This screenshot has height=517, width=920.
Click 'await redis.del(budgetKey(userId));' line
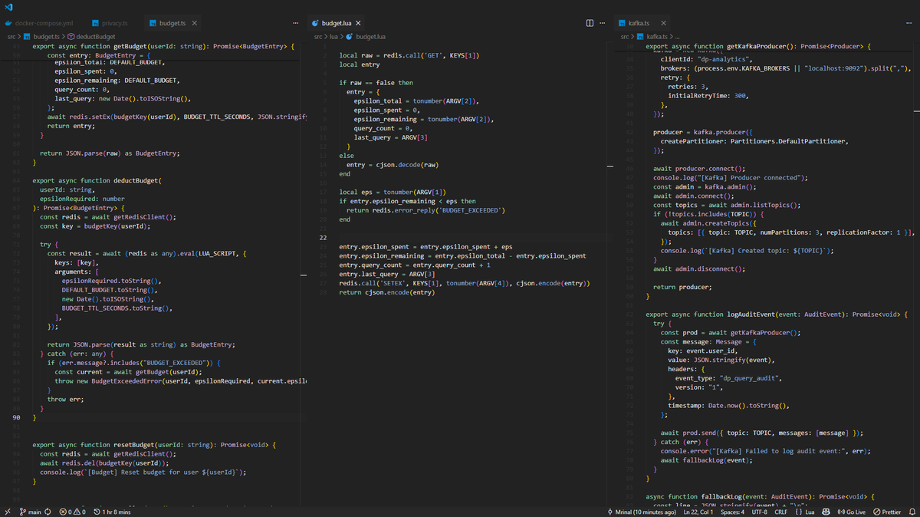(104, 463)
